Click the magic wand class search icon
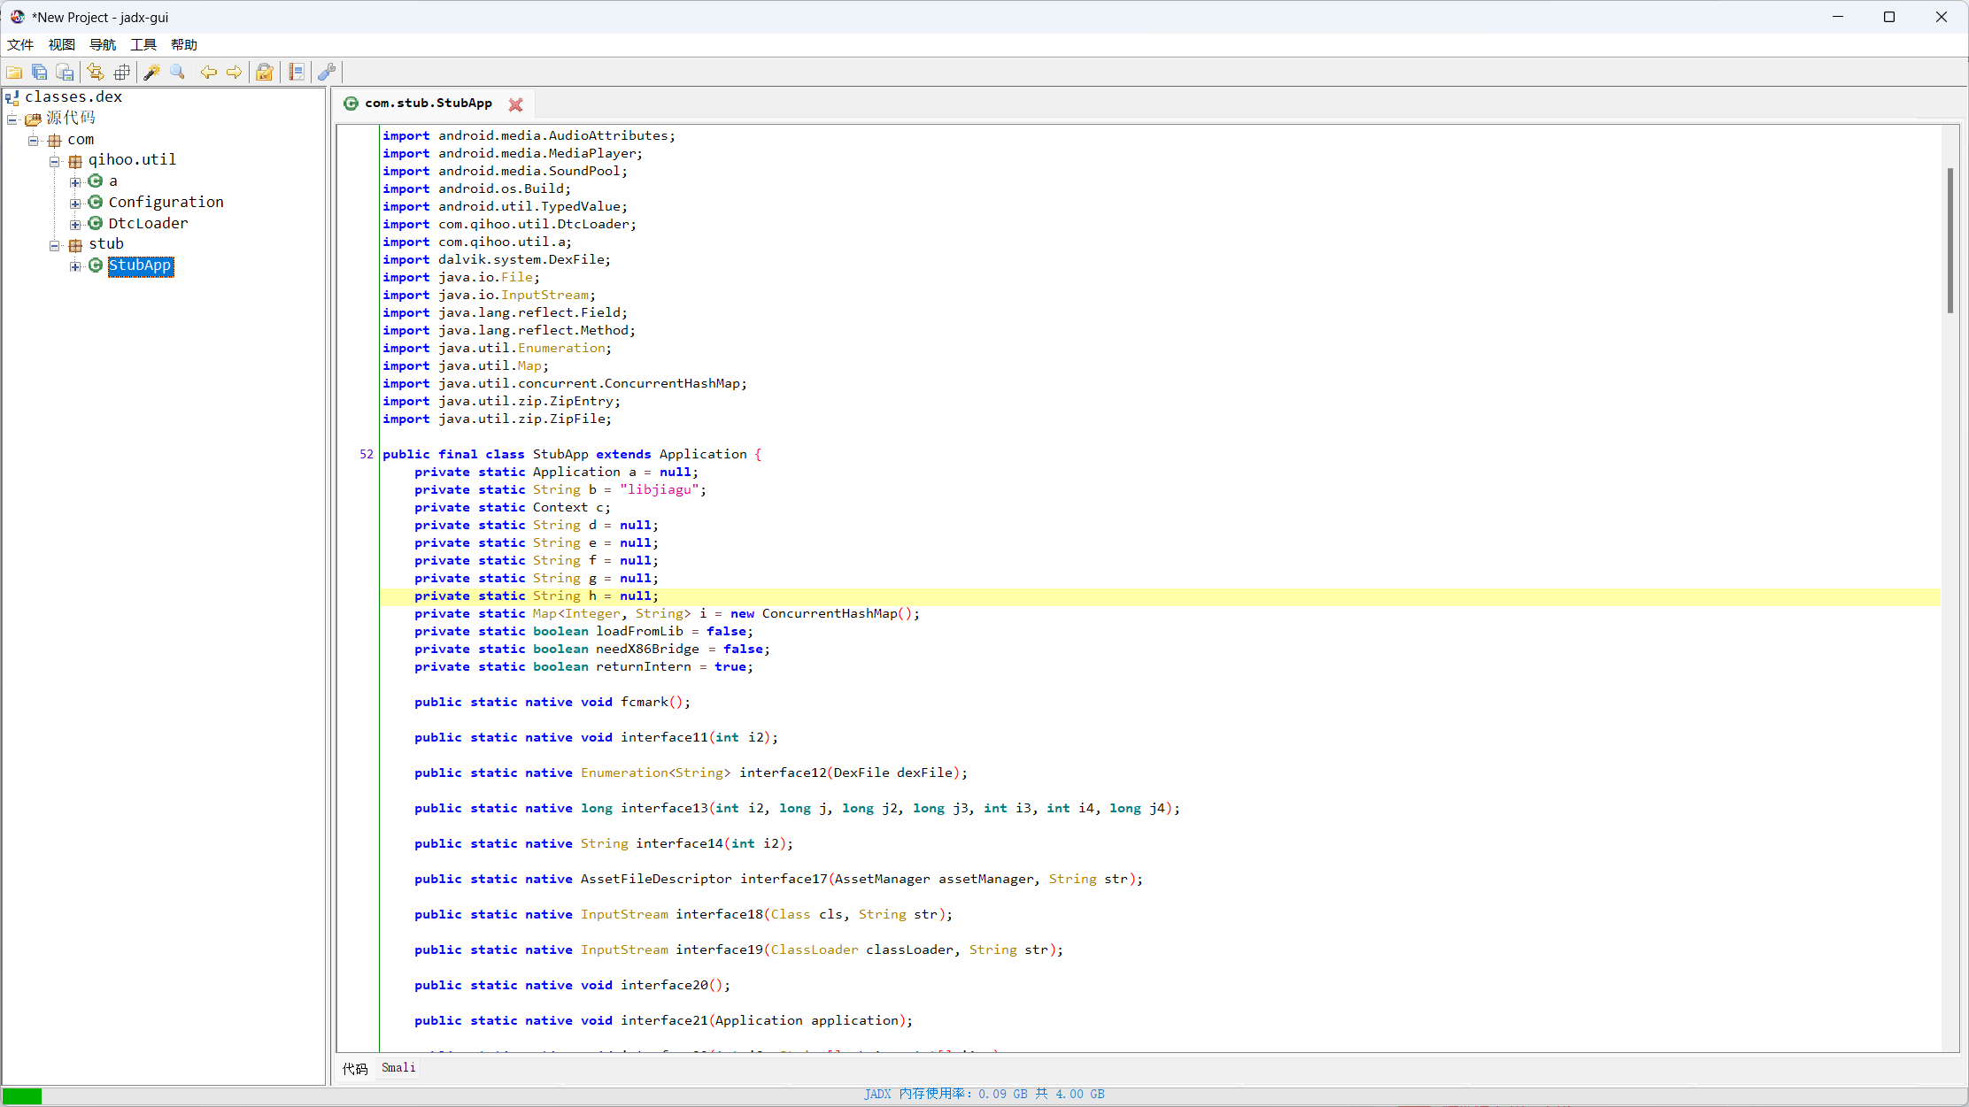The height and width of the screenshot is (1107, 1969). click(x=151, y=73)
